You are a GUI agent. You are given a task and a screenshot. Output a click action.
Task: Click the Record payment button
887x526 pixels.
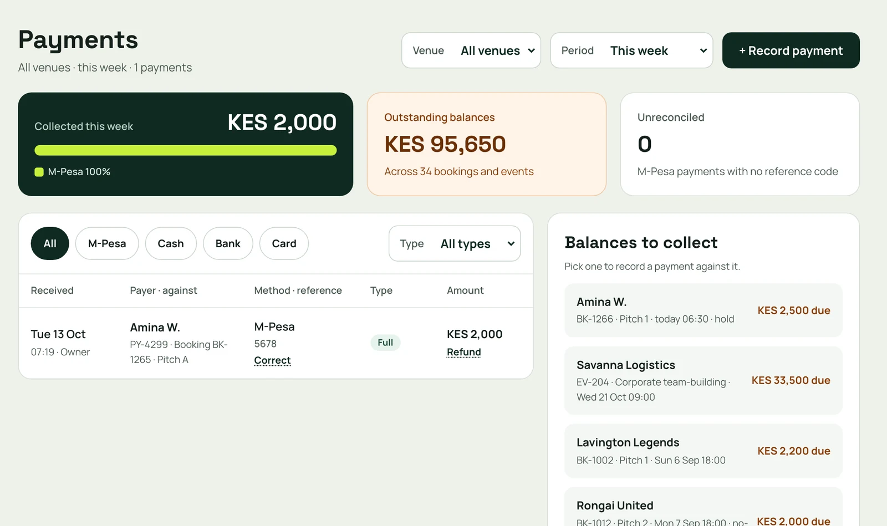(x=791, y=50)
